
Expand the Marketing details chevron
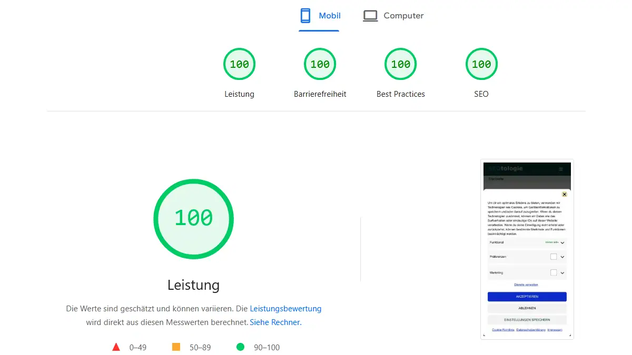click(x=562, y=273)
